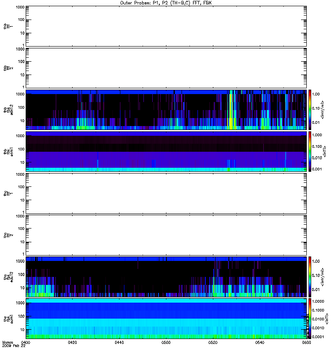Click the '<|mV/m|>' unit beside thb edc12 color bar
Viewport: 332px width, 355px height.
323,110
